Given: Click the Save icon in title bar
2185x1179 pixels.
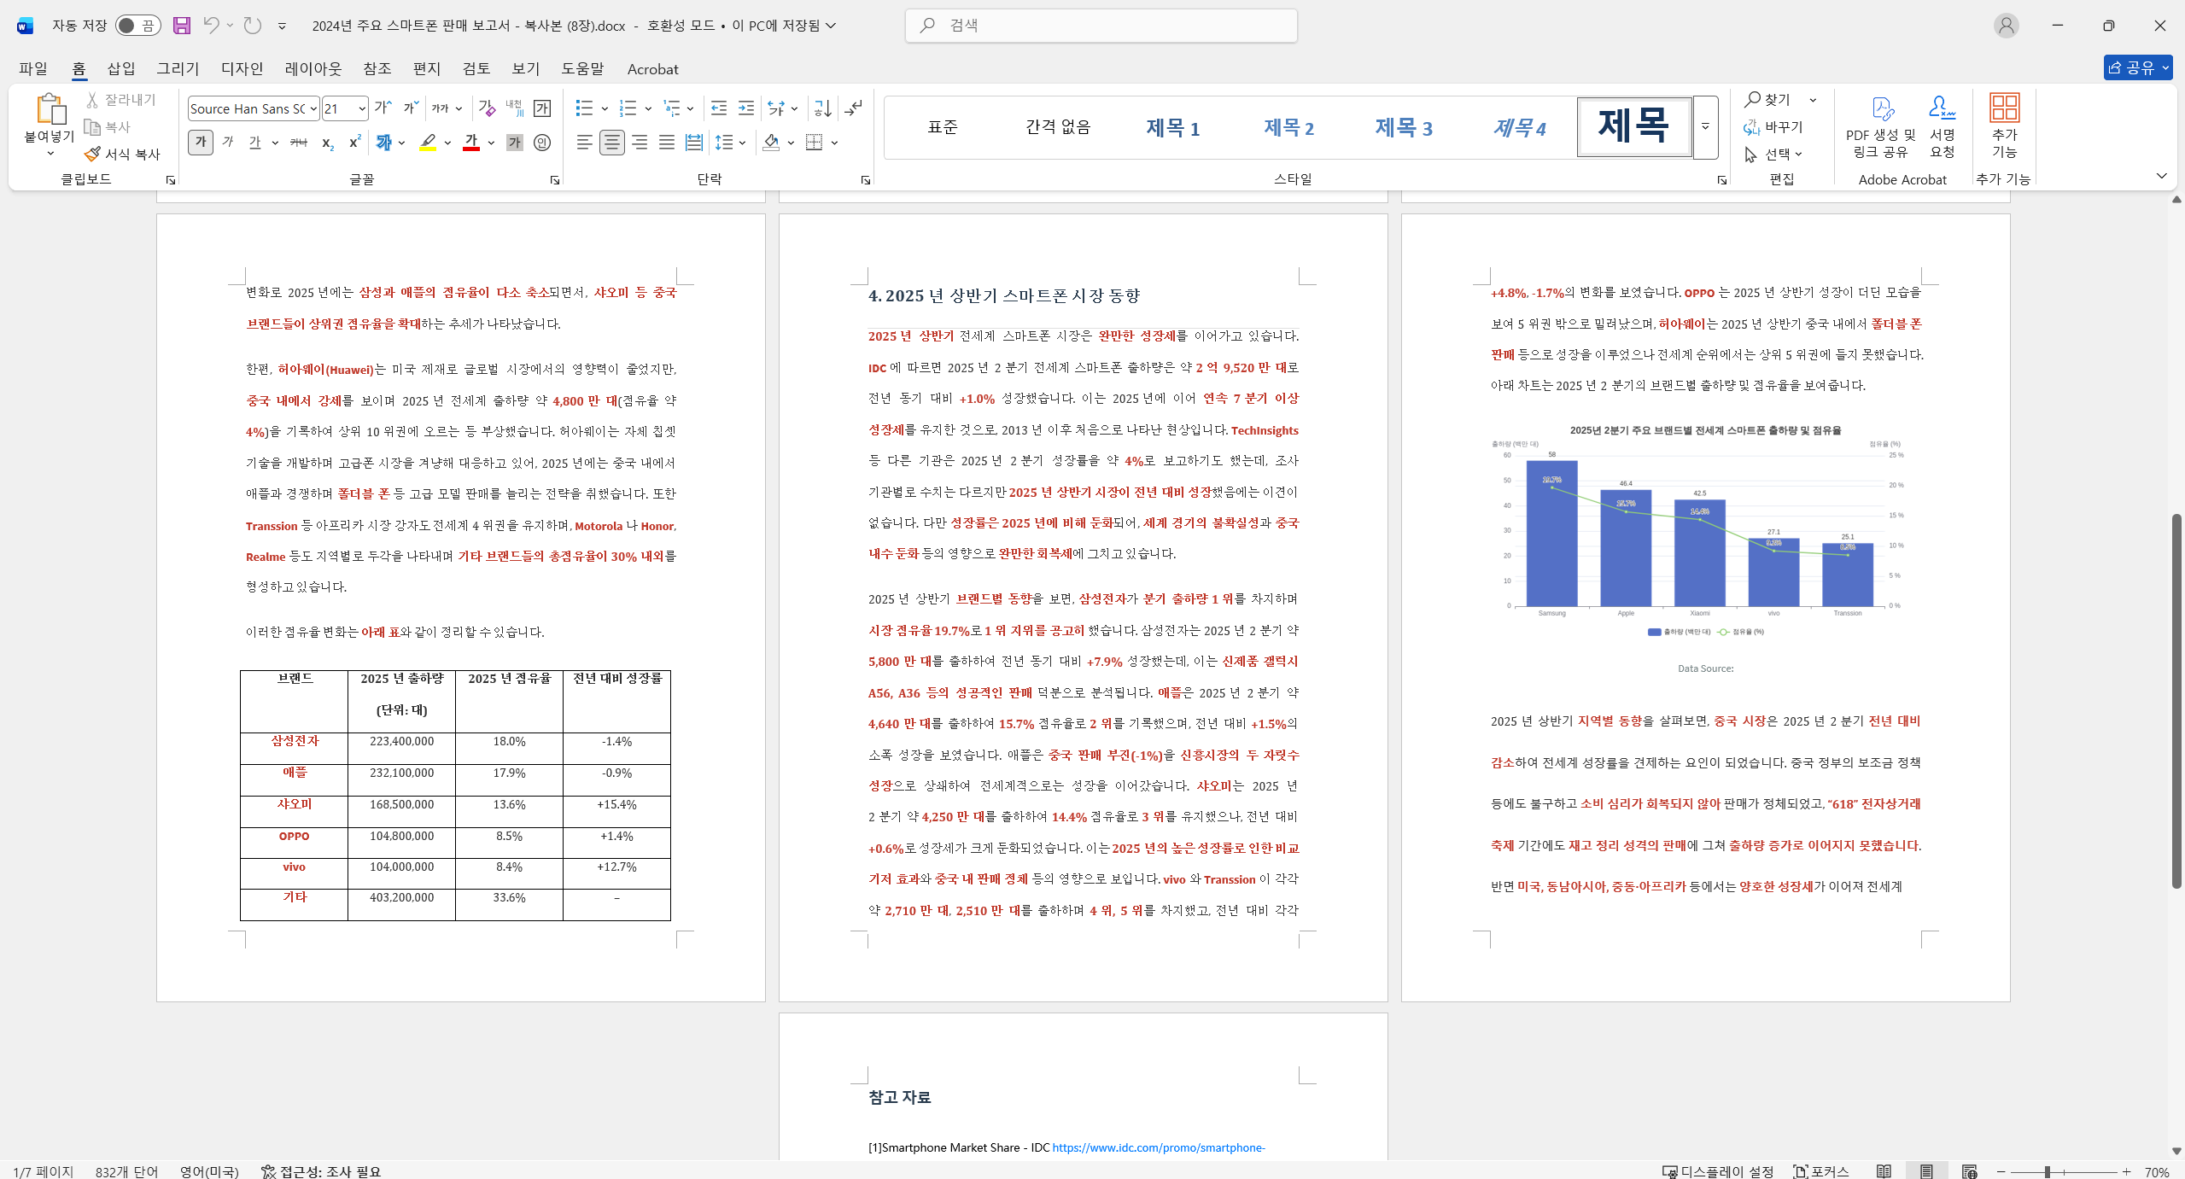Looking at the screenshot, I should tap(181, 26).
